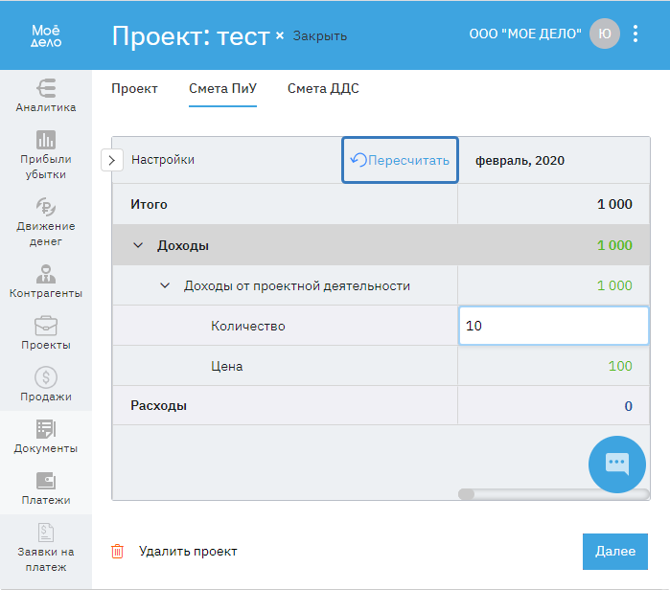Collapse the Доходы row
The image size is (670, 590).
[x=139, y=245]
